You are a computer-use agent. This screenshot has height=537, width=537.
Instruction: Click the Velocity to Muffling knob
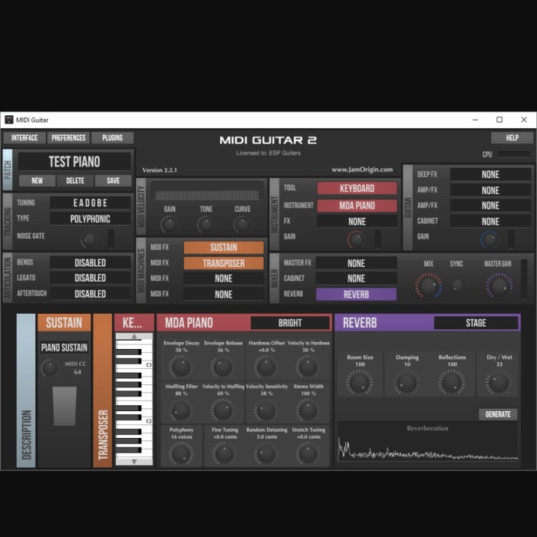pyautogui.click(x=223, y=410)
